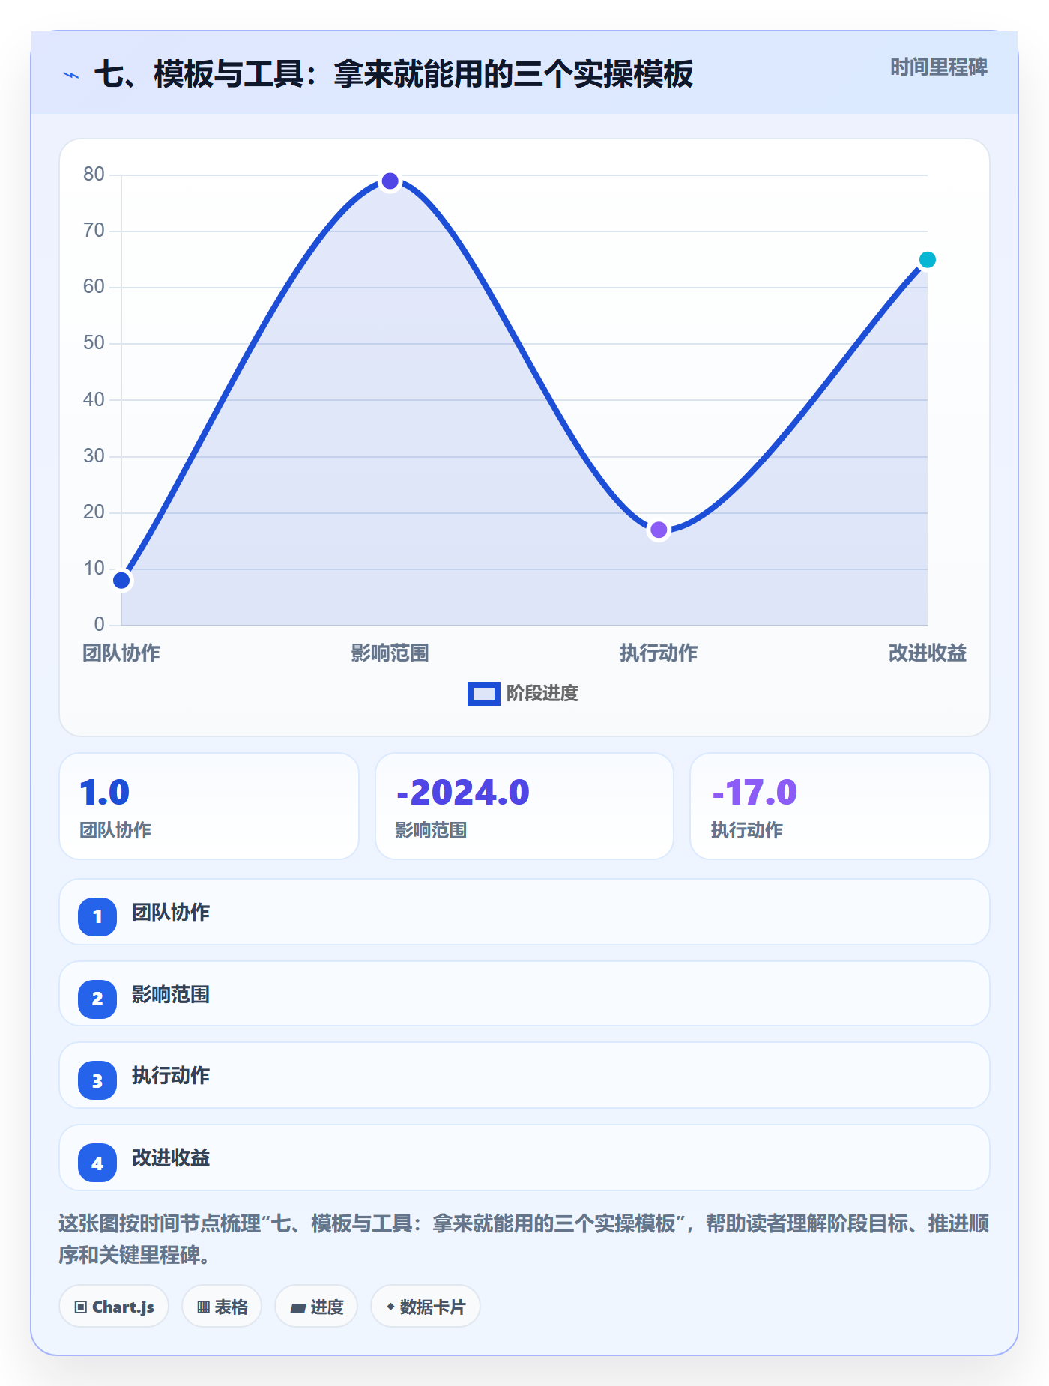This screenshot has width=1049, height=1386.
Task: Select the peak data point at 影响范围 on the chart
Action: click(390, 181)
